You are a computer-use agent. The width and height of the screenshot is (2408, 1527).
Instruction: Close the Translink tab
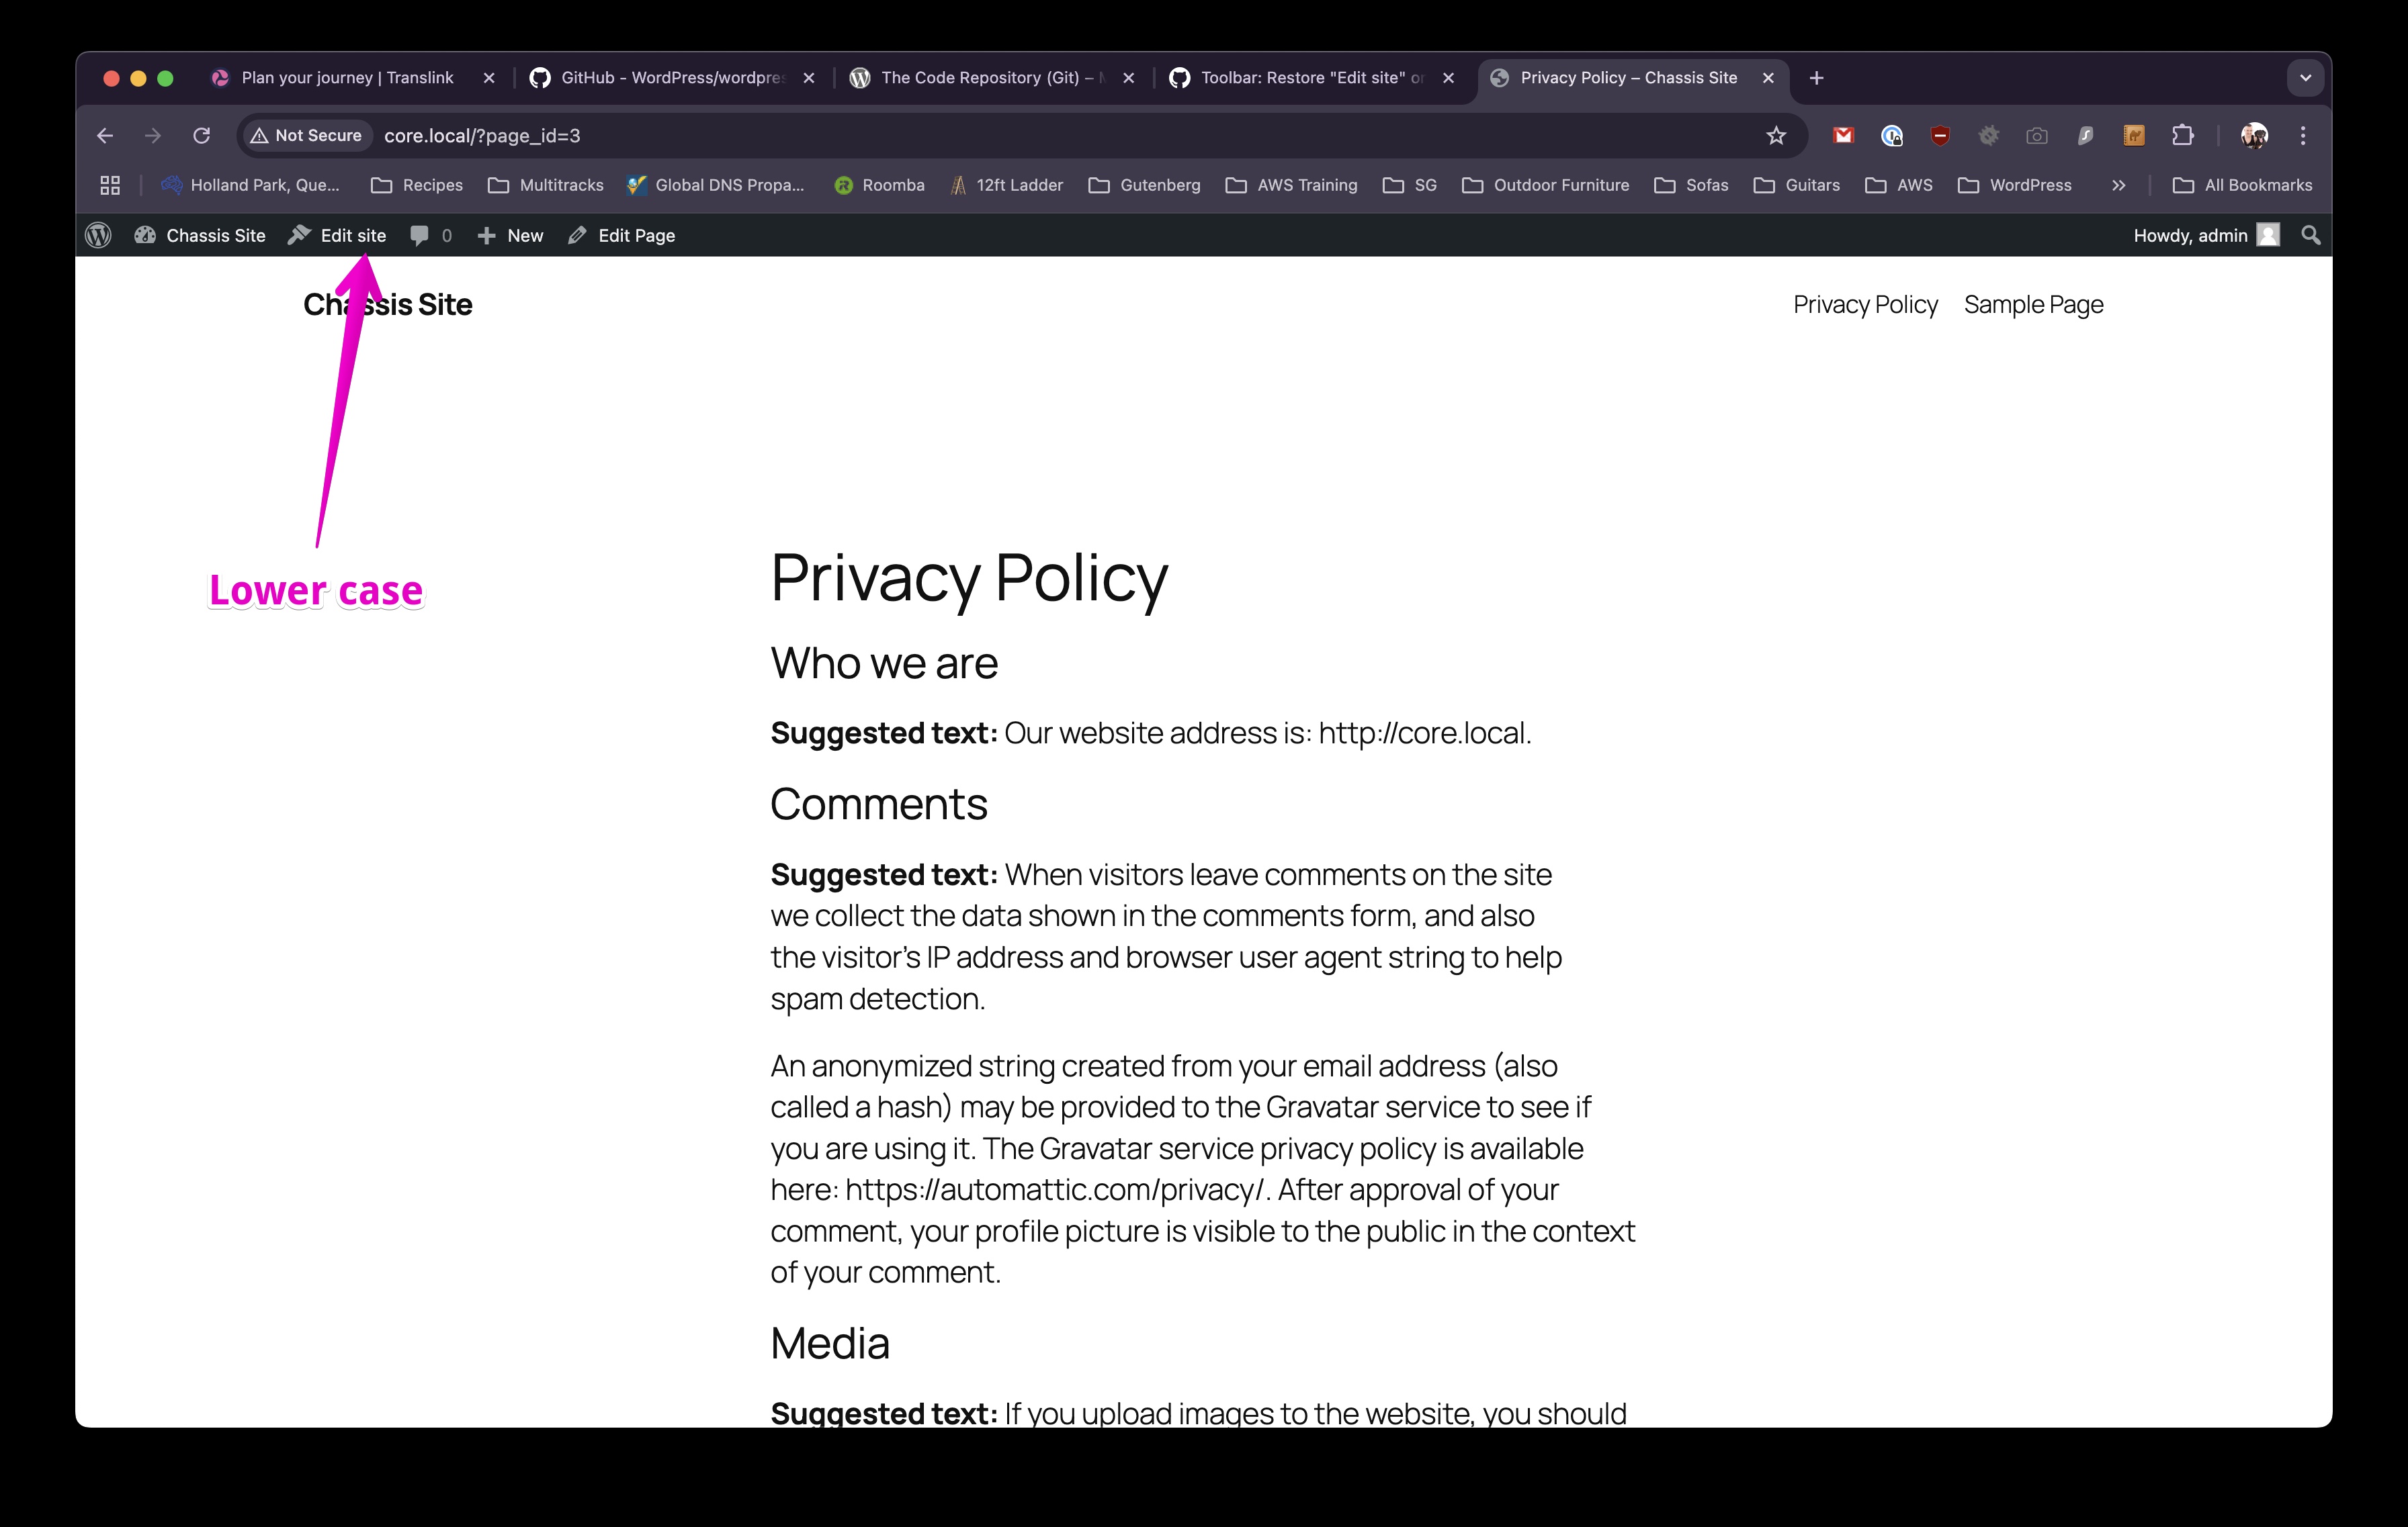[489, 78]
